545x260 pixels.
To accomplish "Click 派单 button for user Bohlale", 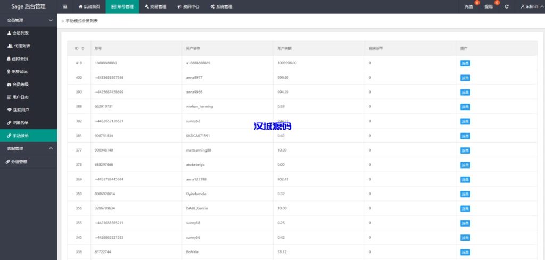I will (465, 252).
